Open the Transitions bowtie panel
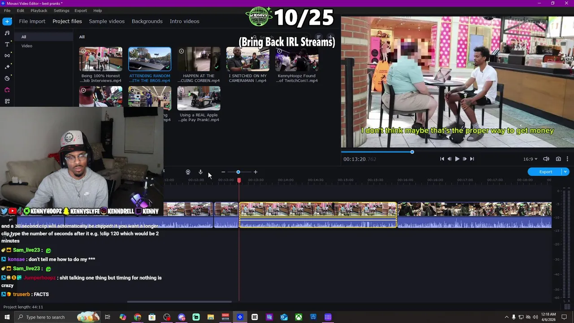The height and width of the screenshot is (323, 574). [7, 56]
